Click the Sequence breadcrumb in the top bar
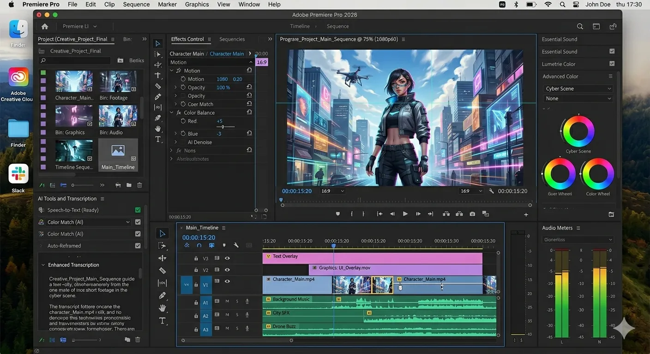This screenshot has width=650, height=354. (337, 26)
